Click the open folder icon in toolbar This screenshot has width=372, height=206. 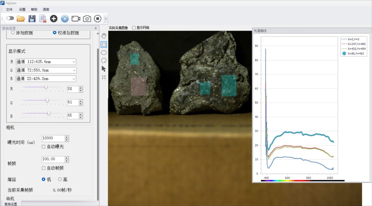21,19
